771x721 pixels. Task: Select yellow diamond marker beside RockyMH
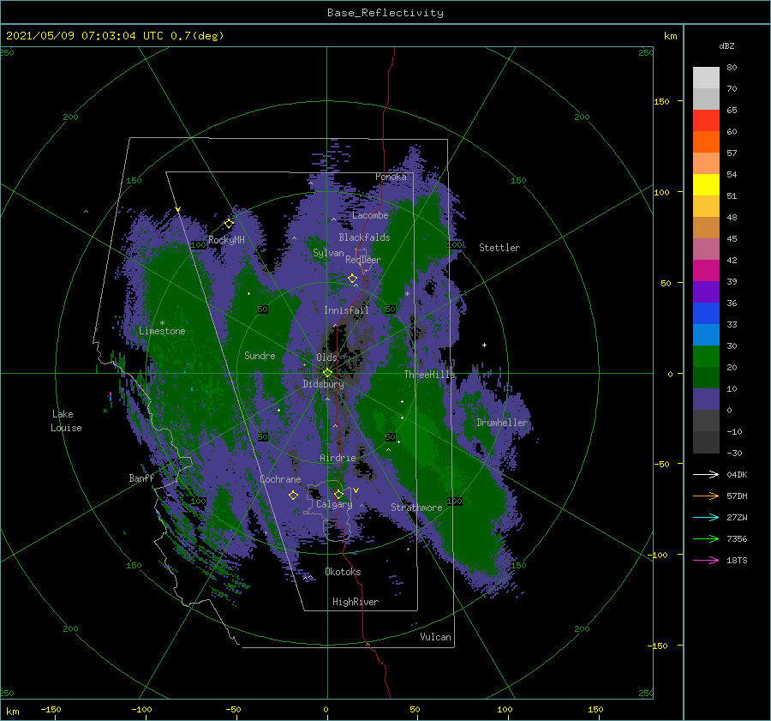229,224
